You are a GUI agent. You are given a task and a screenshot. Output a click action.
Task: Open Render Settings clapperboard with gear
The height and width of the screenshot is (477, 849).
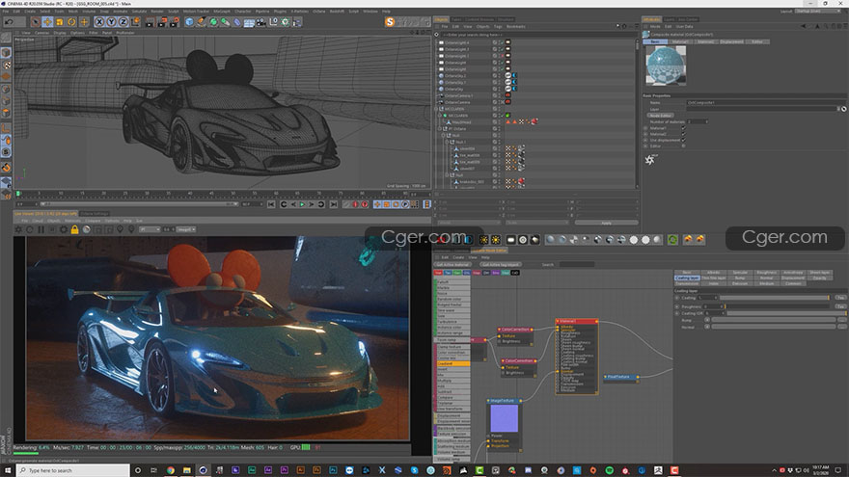click(174, 22)
